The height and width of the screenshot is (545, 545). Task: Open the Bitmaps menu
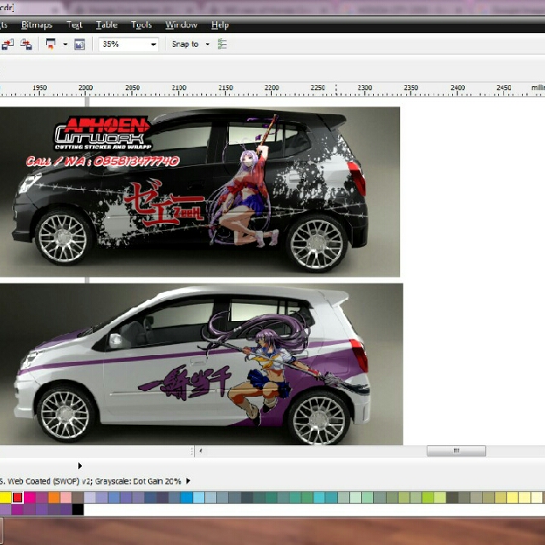pos(37,26)
